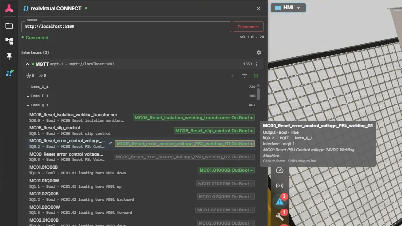Toggle MC01.01Q00W OutBool signal
Viewport: 402px width, 226px height.
pos(225,184)
